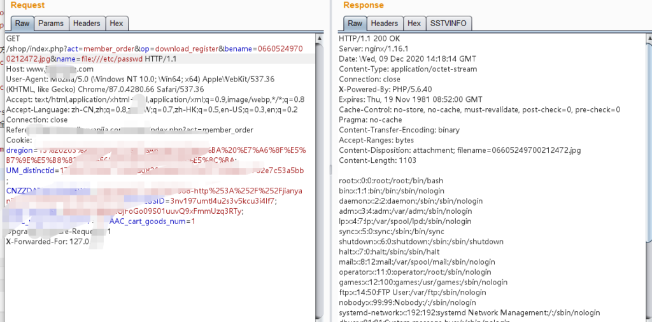Viewport: 652px width, 322px height.
Task: Click the games:x:12:100 passwd line
Action: pyautogui.click(x=423, y=282)
